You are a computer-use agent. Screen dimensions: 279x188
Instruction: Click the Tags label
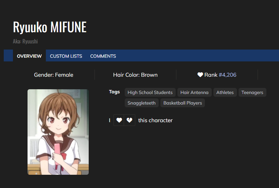click(x=115, y=92)
